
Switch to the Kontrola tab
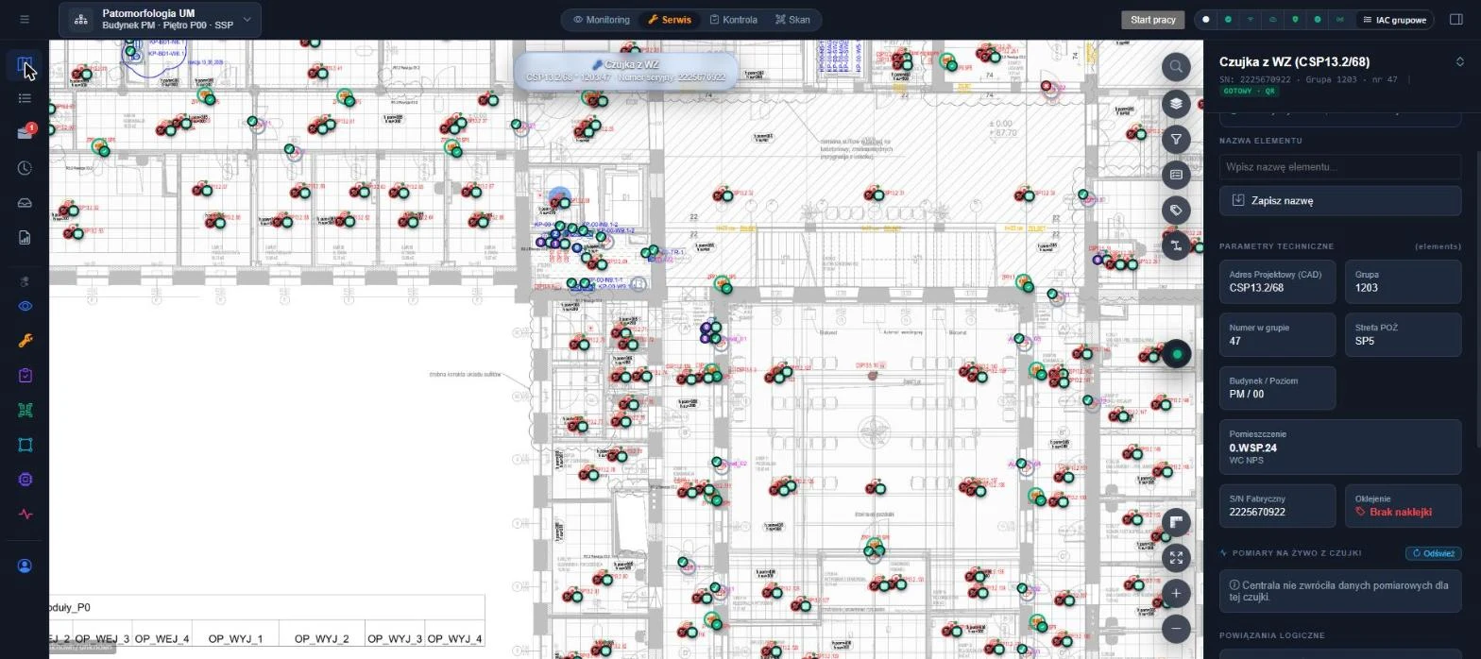pos(734,20)
